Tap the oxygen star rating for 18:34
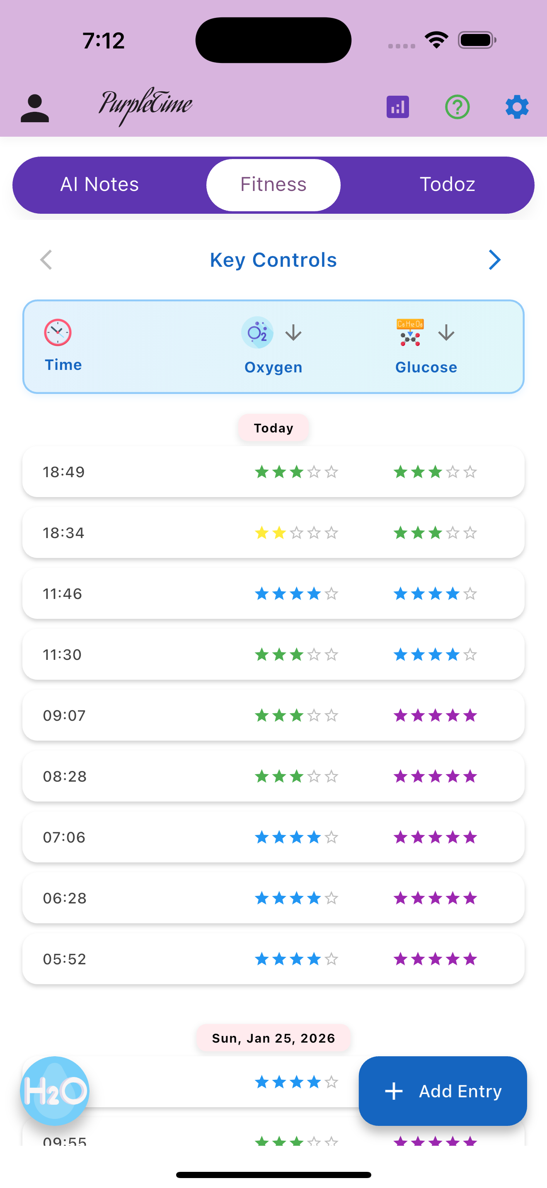The width and height of the screenshot is (547, 1188). click(297, 533)
